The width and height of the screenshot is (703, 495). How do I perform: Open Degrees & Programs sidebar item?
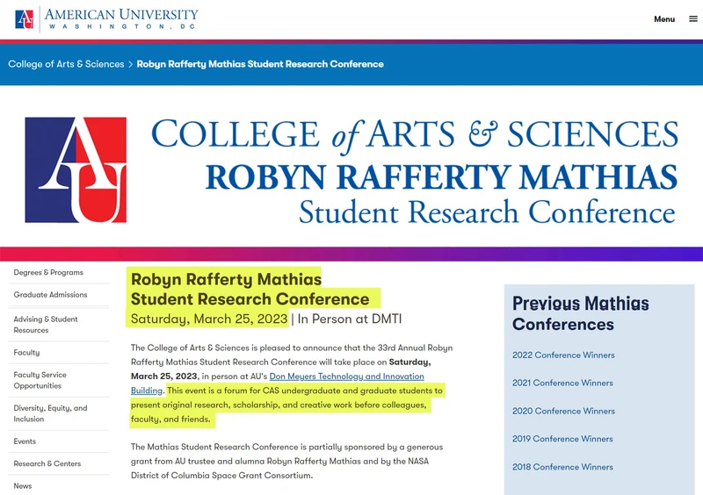(48, 273)
